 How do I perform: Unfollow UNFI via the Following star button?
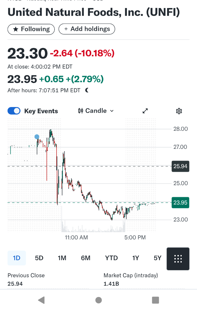tap(31, 29)
